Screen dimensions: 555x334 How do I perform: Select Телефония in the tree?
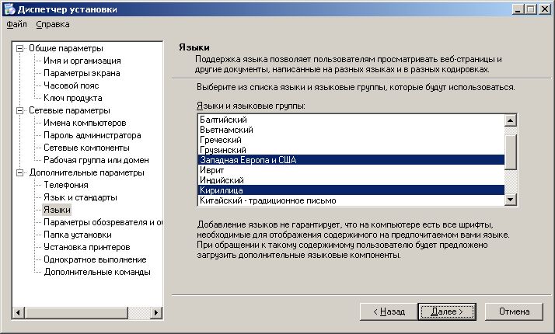pos(65,185)
